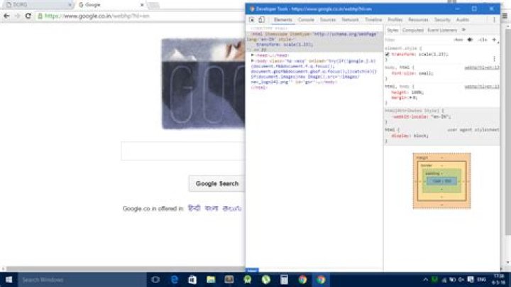This screenshot has height=287, width=511.
Task: Open the Security panel
Action: click(x=442, y=20)
